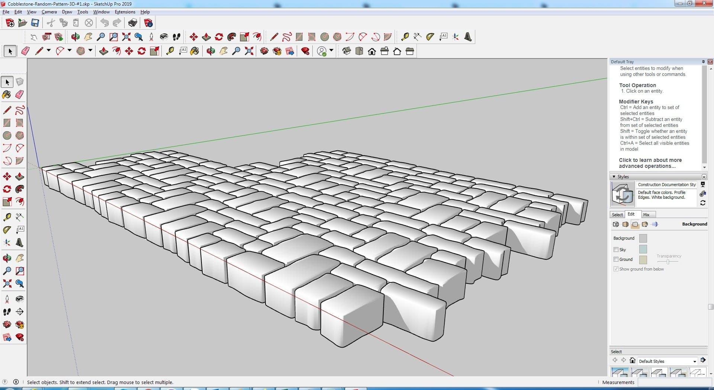Click the Undo arrow icon
Screen dimensions: 714x390
pos(104,23)
